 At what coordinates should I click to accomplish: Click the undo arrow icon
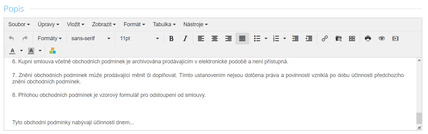click(11, 38)
